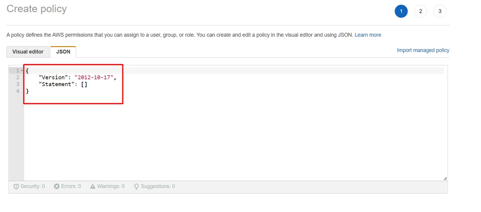Click line number 4 in the gutter
Image resolution: width=481 pixels, height=212 pixels.
click(x=17, y=91)
